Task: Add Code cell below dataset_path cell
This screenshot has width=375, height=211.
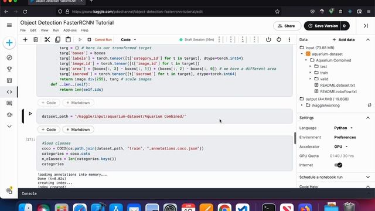Action: [x=49, y=130]
